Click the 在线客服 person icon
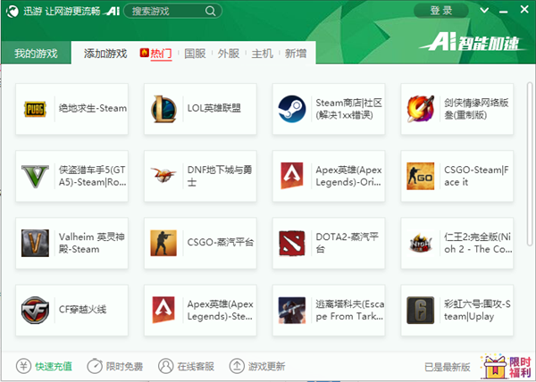Image resolution: width=536 pixels, height=382 pixels. (166, 366)
